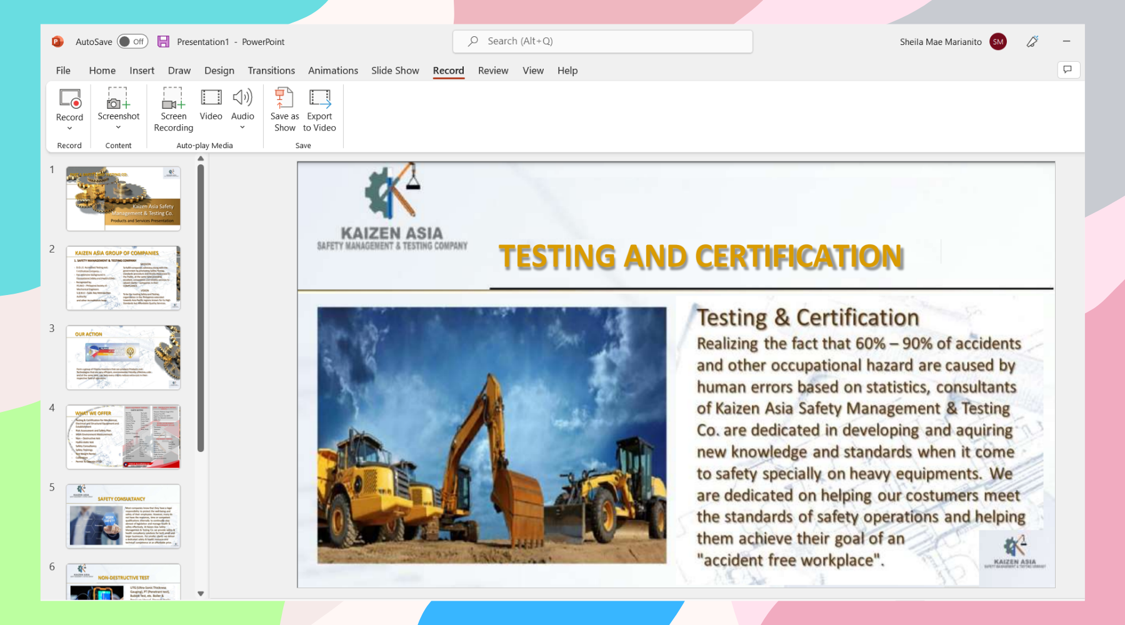The width and height of the screenshot is (1125, 625).
Task: Switch to the Home tab
Action: [102, 71]
